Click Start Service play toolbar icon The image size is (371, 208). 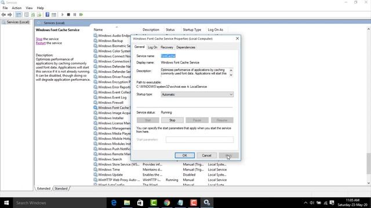click(62, 14)
